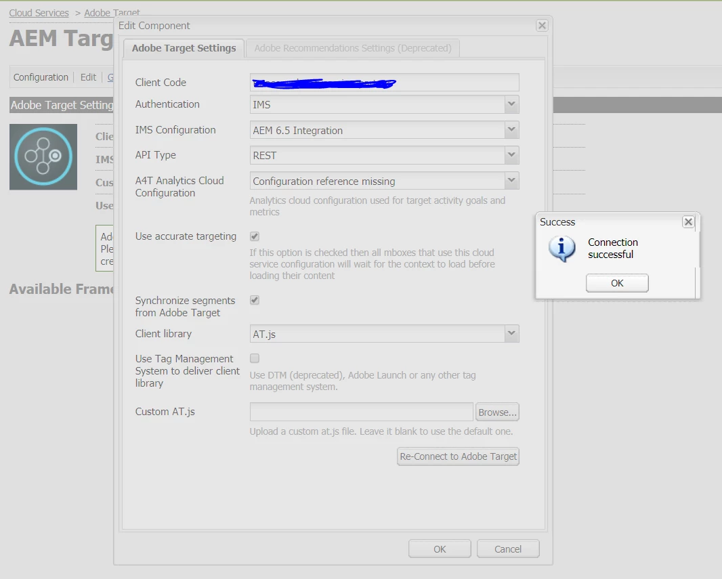
Task: Click the Available Frameworks heading
Action: click(61, 289)
